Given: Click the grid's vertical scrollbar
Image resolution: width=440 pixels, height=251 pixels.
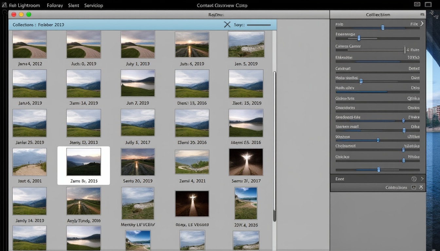Looking at the screenshot, I should 275,146.
